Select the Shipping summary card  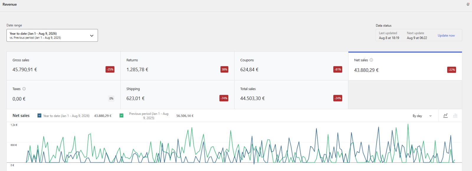coord(177,95)
